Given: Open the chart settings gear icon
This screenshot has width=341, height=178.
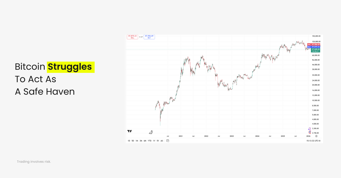Looking at the screenshot, I should click(x=316, y=136).
